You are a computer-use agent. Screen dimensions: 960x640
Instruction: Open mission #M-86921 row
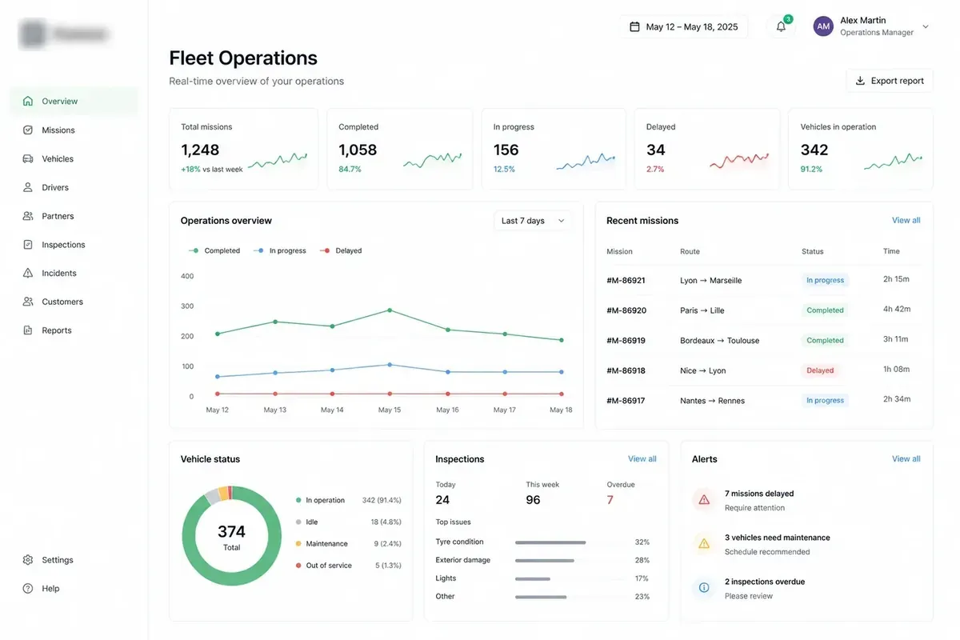764,280
